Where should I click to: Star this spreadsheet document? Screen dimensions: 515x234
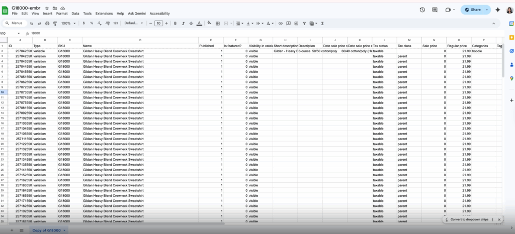[x=47, y=9]
